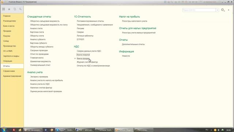The height and width of the screenshot is (132, 234).
Task: Open the Книга покупок report
Action: click(x=83, y=55)
